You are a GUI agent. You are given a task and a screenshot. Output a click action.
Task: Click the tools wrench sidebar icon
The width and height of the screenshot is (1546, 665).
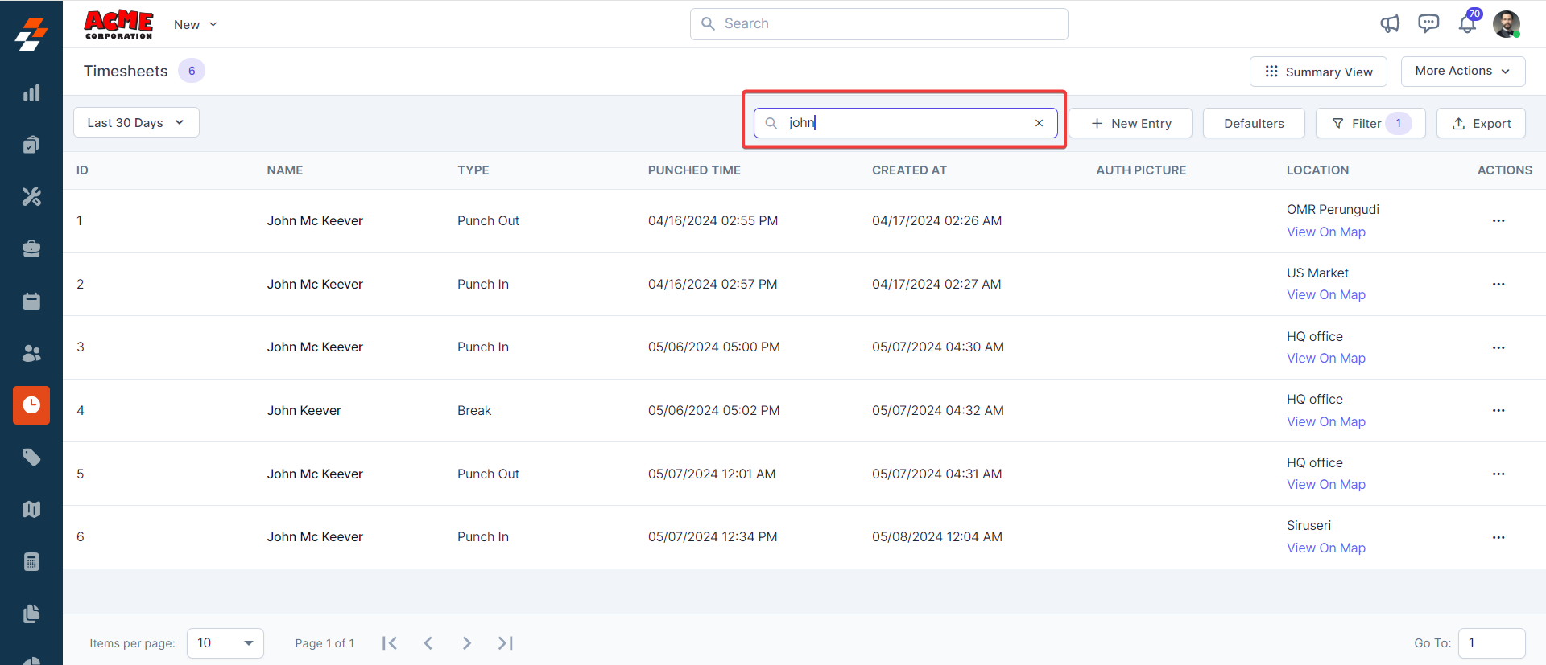pos(31,197)
